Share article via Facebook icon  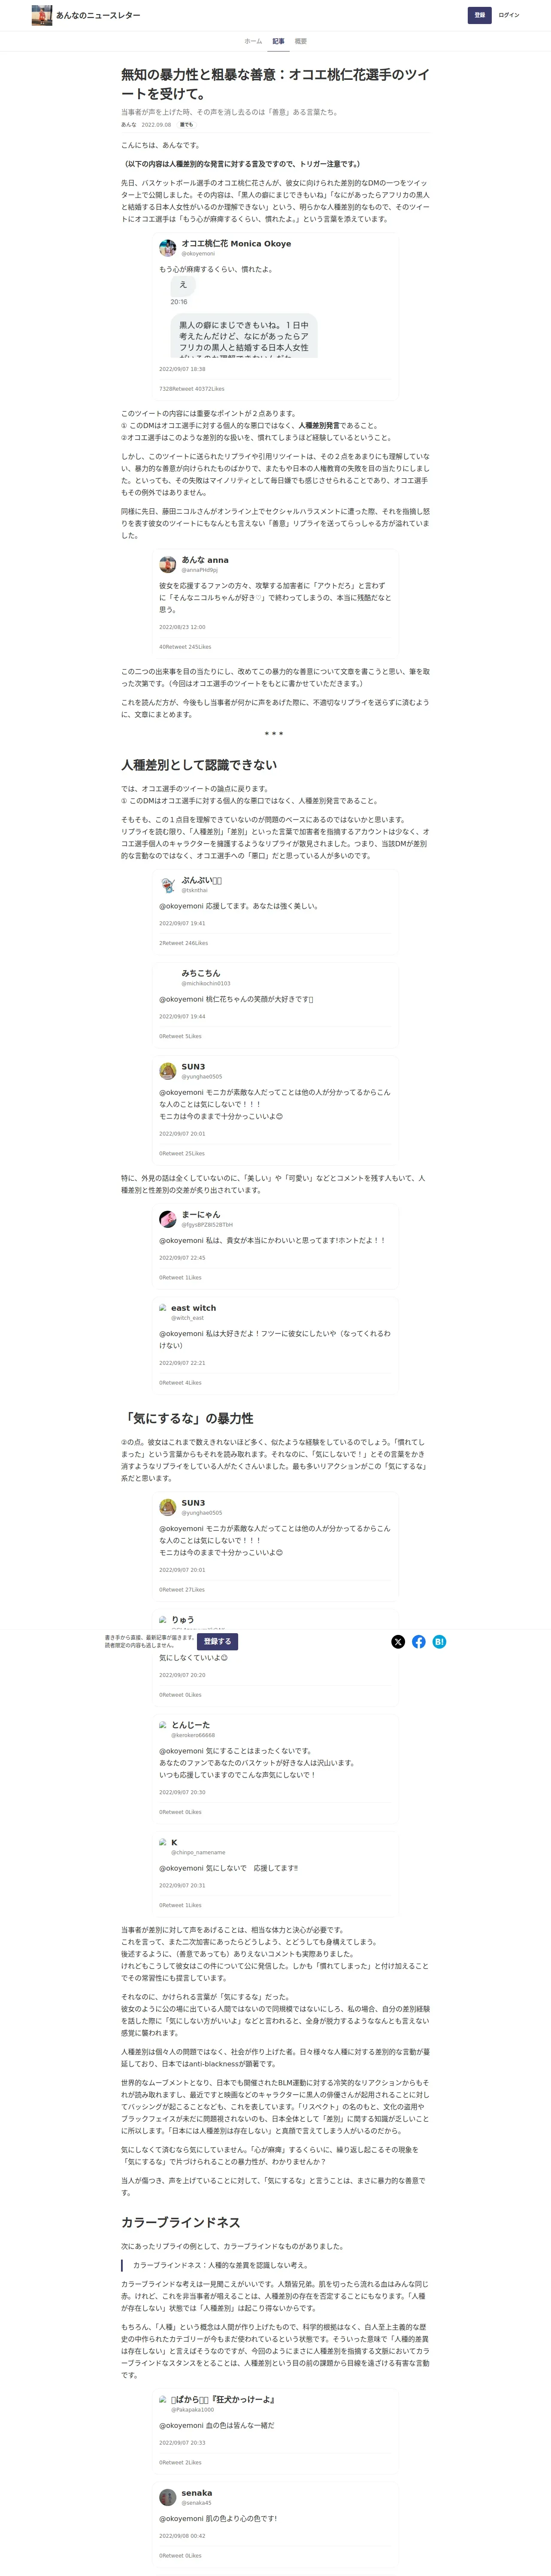pos(419,1641)
